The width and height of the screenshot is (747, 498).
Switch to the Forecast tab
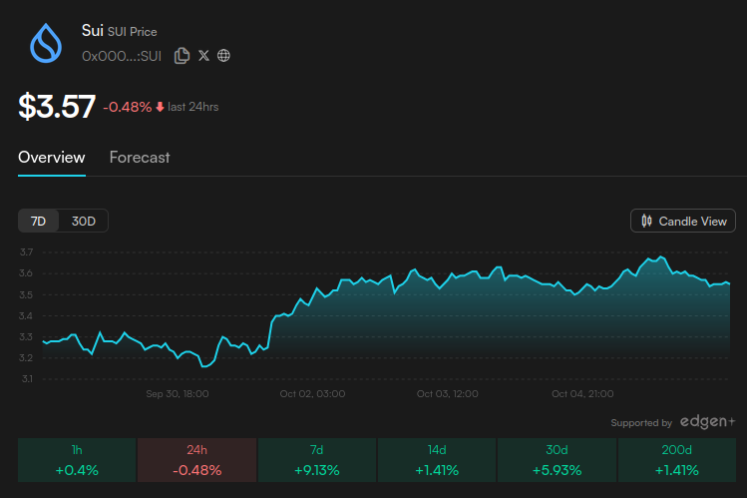pos(140,158)
